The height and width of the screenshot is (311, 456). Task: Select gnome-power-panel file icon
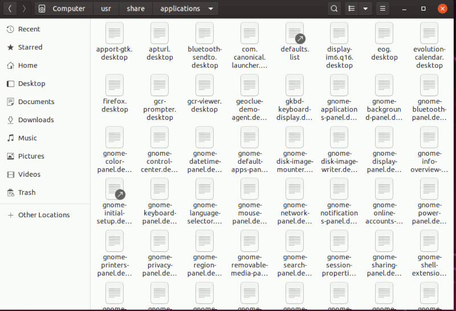429,189
